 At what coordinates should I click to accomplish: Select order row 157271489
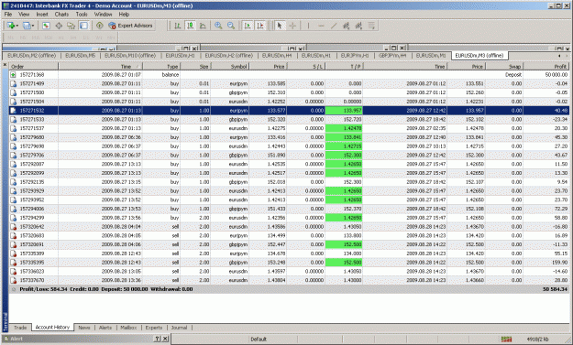(x=289, y=83)
